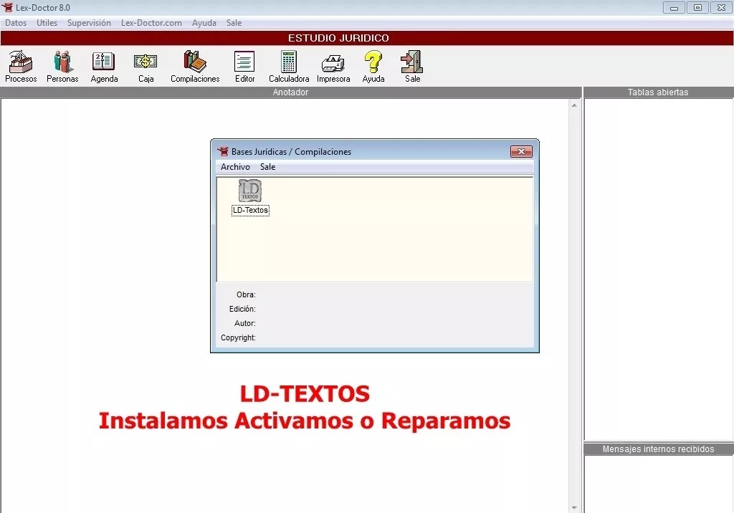Click Sale in the main menu bar
734x513 pixels.
click(234, 23)
